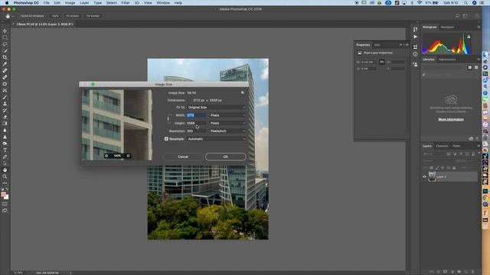The image size is (490, 275).
Task: Select Layer 1 thumbnail
Action: tap(432, 176)
